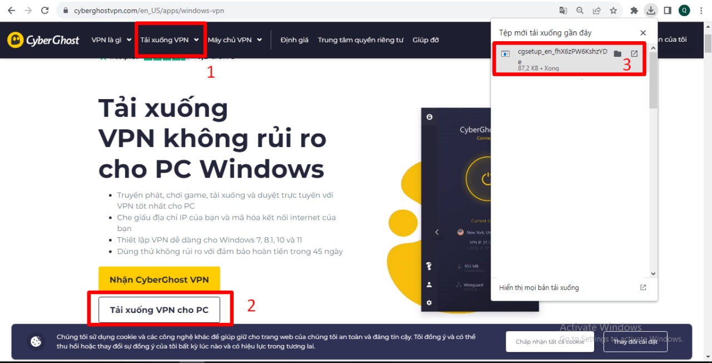This screenshot has width=712, height=363.
Task: Click the Google Translate icon in address bar
Action: point(563,11)
